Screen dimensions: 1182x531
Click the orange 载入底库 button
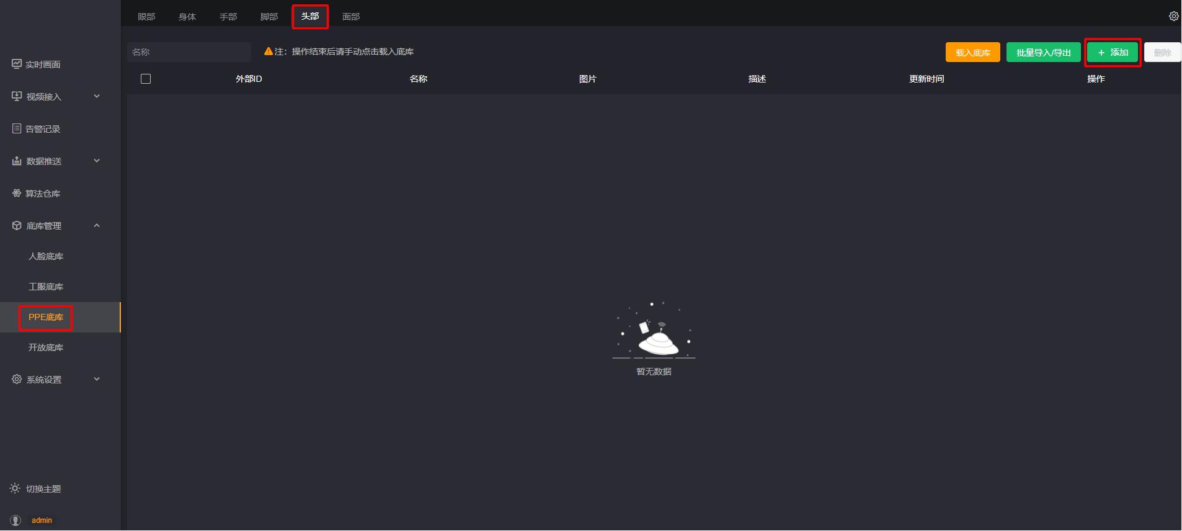(x=972, y=52)
